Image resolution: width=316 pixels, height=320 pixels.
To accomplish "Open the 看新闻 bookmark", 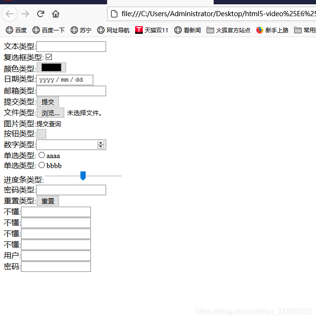I will click(188, 30).
